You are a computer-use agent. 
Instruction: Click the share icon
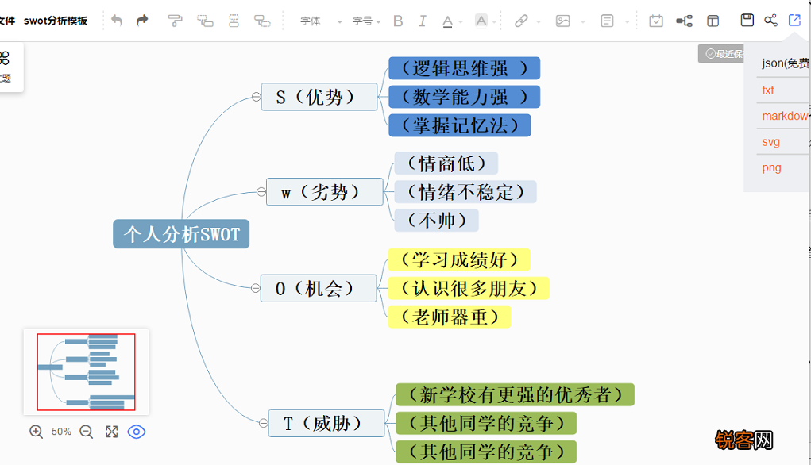770,20
